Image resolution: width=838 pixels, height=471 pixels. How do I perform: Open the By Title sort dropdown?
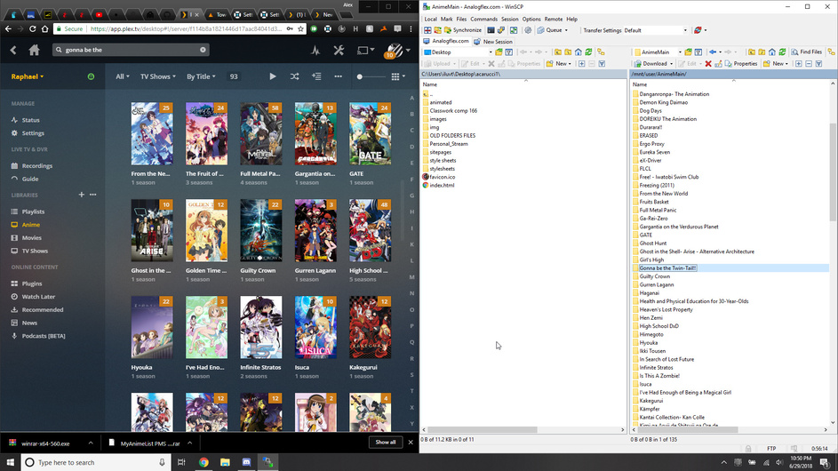[x=201, y=76]
